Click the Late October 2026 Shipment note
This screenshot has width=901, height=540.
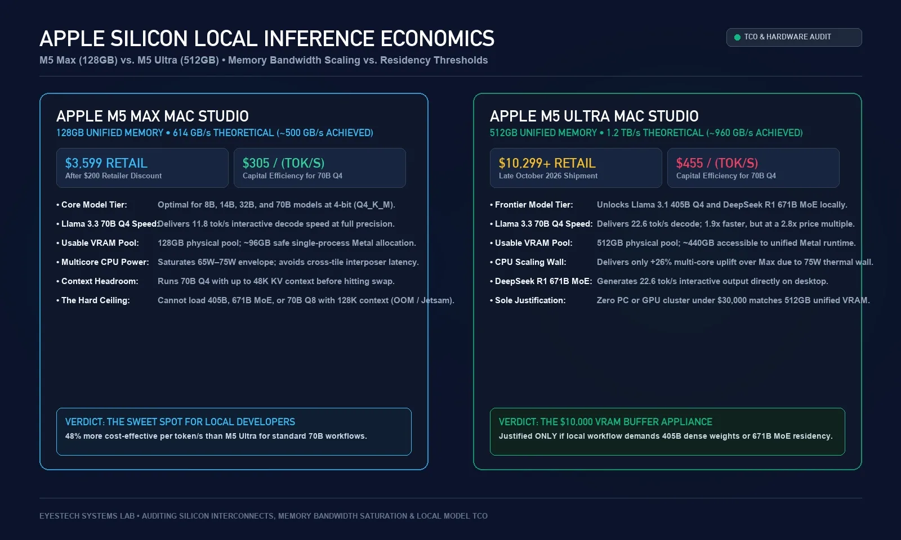[548, 176]
